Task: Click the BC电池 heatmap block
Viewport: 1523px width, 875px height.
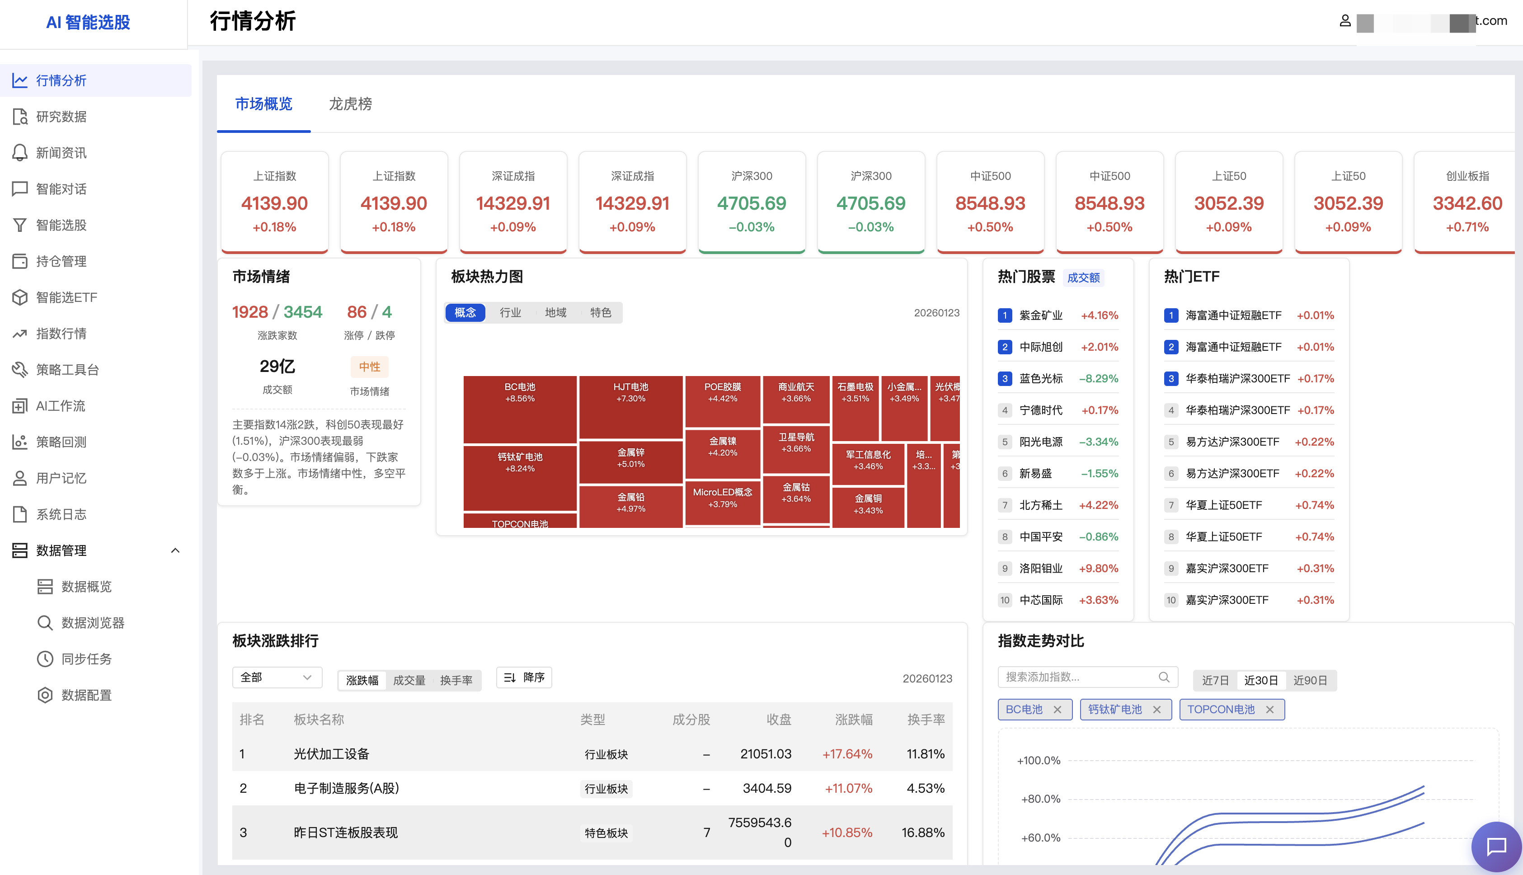Action: tap(520, 409)
